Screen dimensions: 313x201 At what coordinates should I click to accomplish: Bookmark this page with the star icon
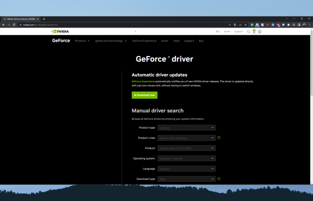[245, 25]
